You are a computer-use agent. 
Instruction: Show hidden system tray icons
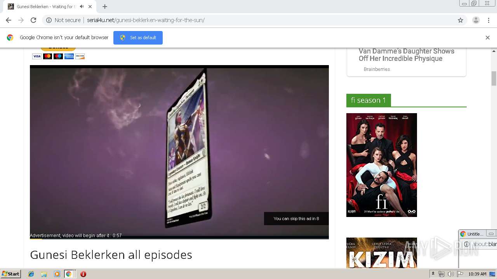click(433, 274)
